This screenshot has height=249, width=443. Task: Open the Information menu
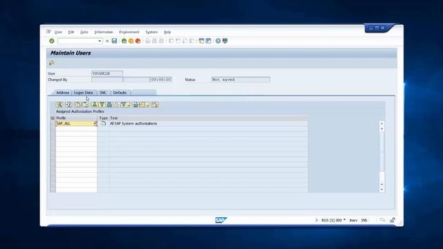click(104, 32)
